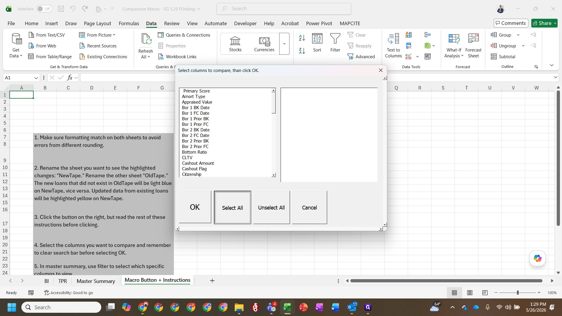Click the Flash Fill icon
Screen dimensions: 562x316
(409, 35)
